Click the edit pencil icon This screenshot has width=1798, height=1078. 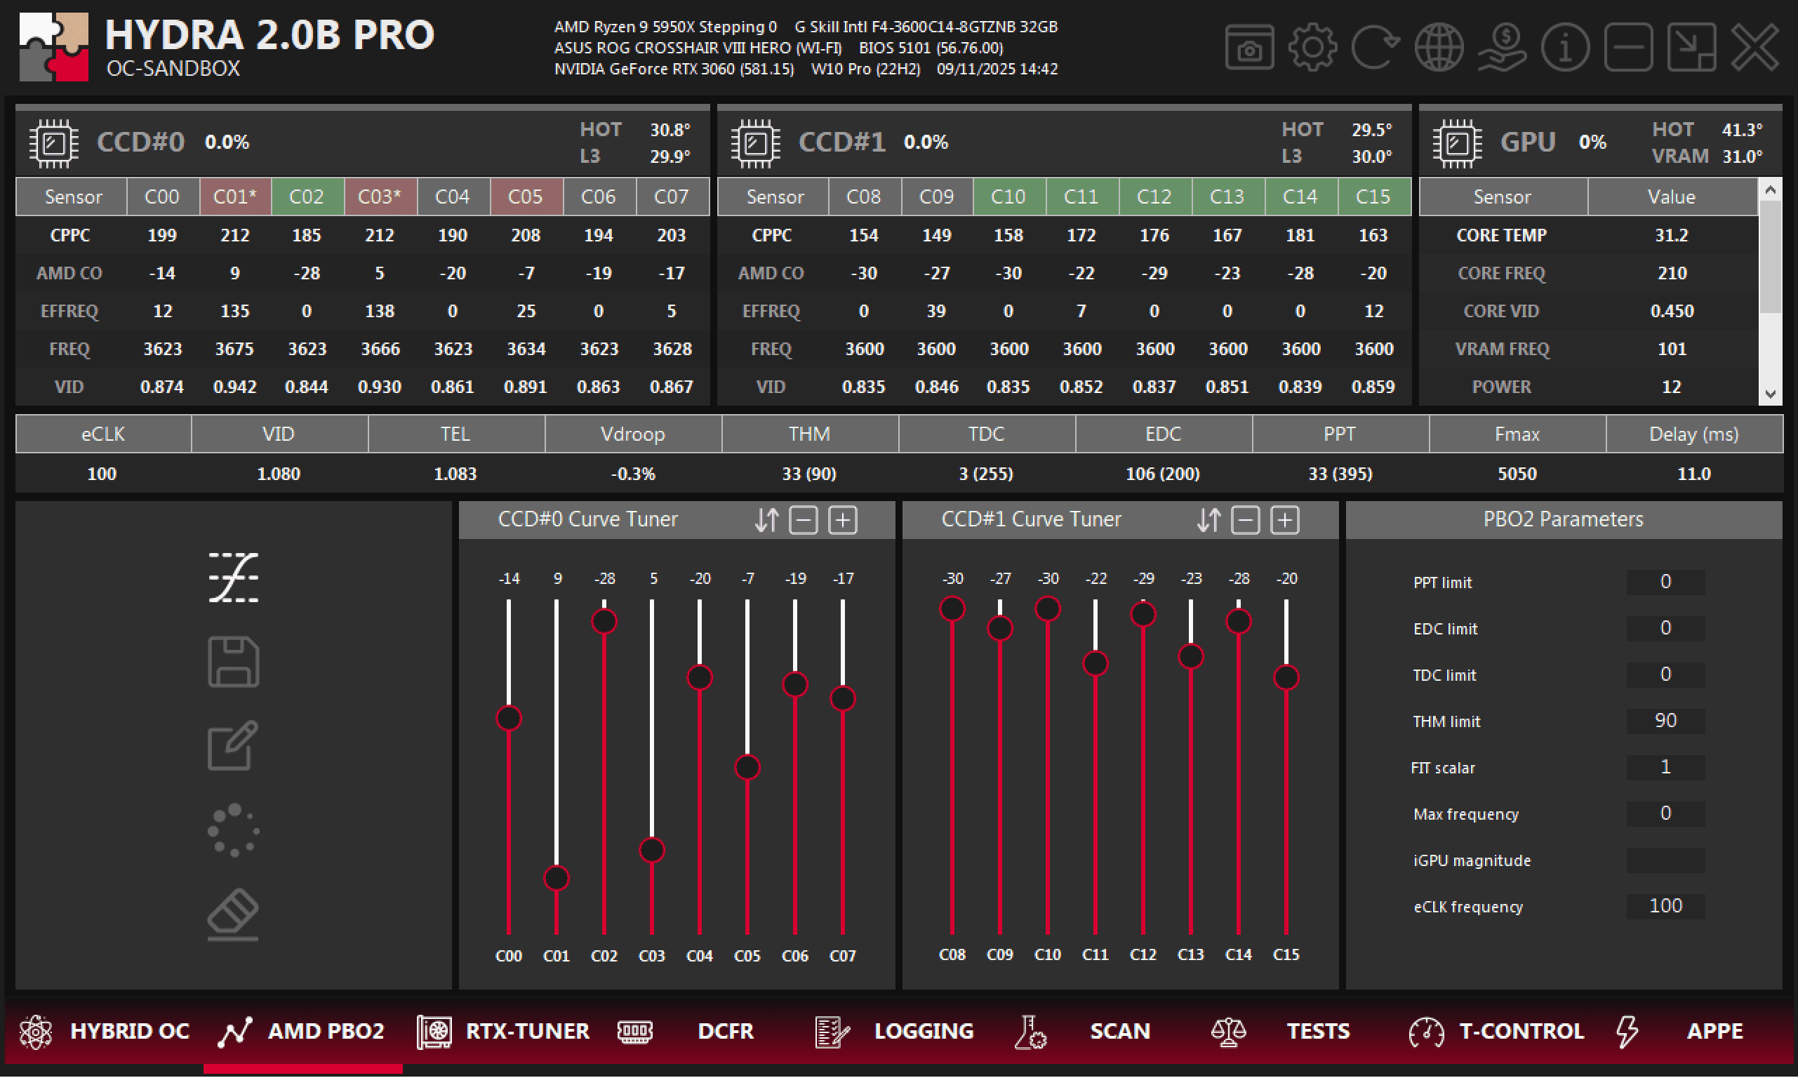233,746
